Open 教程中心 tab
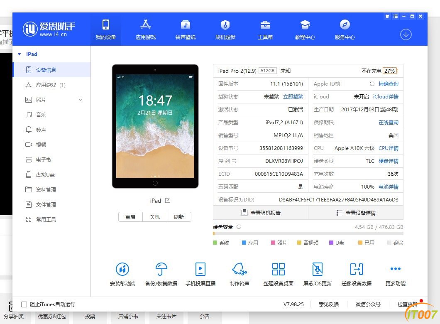The height and width of the screenshot is (324, 440). tap(305, 29)
